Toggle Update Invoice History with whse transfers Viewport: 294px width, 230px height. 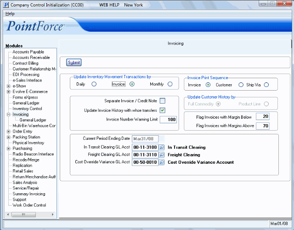point(162,110)
